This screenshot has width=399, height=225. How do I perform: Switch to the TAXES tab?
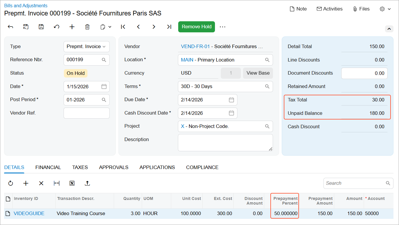point(80,167)
